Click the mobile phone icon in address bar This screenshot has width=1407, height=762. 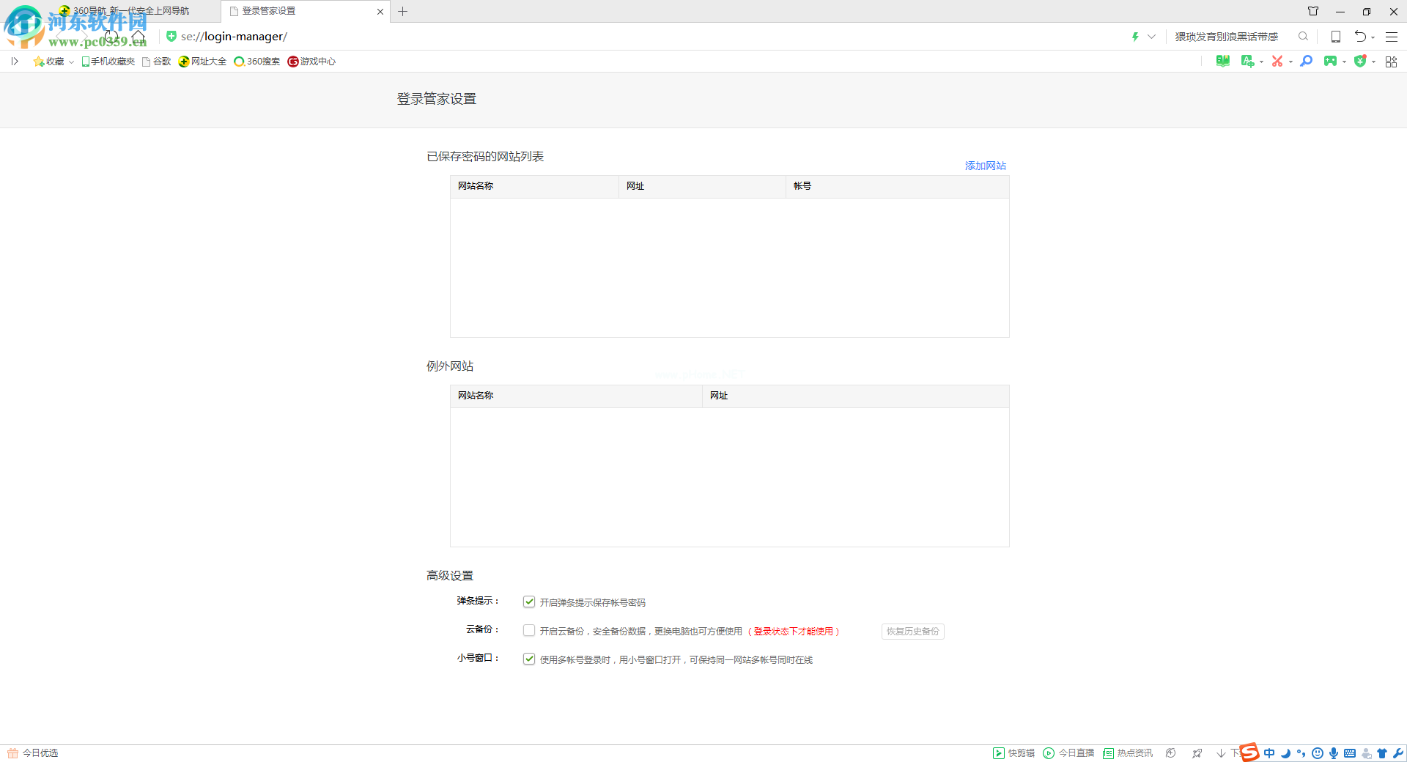point(1336,37)
